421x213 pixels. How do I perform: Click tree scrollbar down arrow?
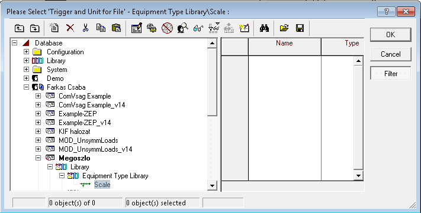pos(212,185)
